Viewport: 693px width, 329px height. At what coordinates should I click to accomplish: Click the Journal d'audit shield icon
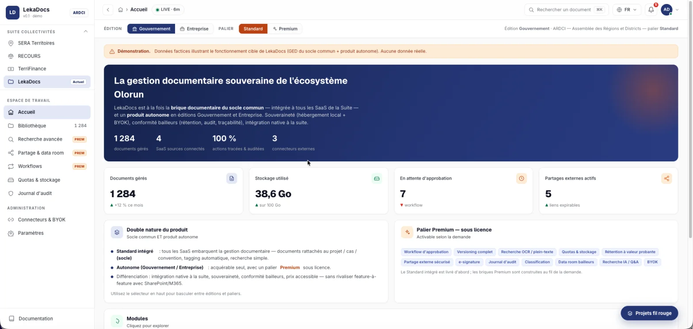tap(11, 194)
